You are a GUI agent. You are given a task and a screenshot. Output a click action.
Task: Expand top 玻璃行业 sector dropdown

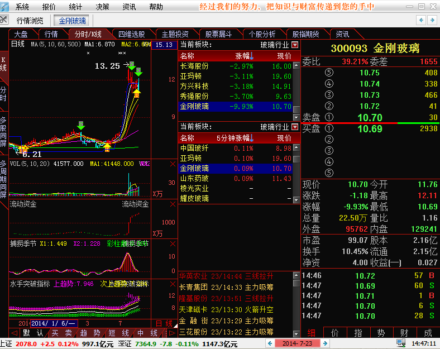295,45
